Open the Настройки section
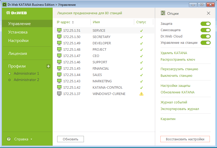 pyautogui.click(x=19, y=41)
